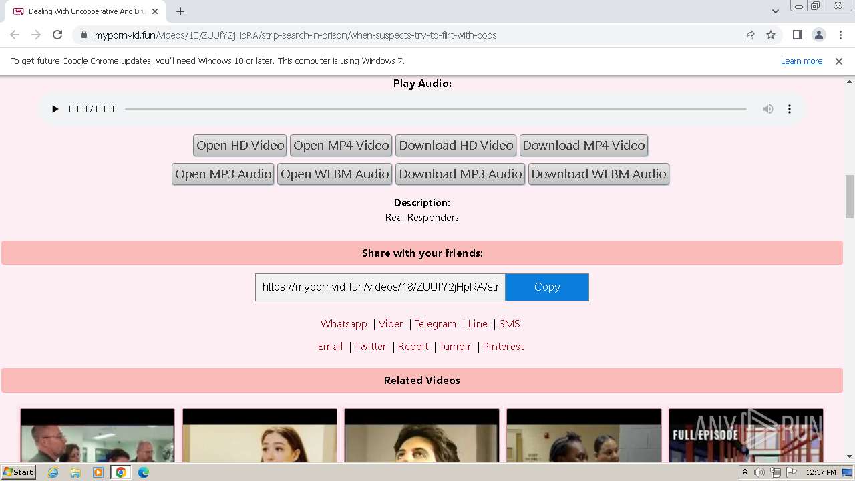The width and height of the screenshot is (855, 481).
Task: Share via Telegram link
Action: coord(435,324)
